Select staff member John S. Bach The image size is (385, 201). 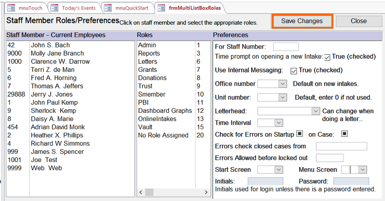[x=70, y=45]
